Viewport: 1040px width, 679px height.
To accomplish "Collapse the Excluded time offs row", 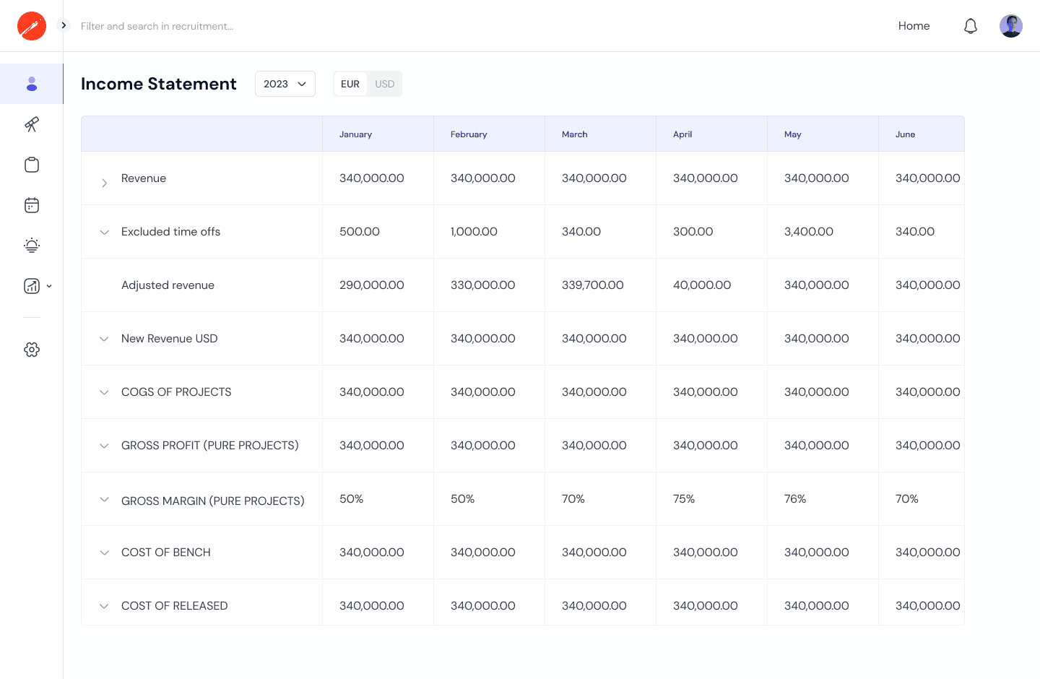I will pos(104,232).
